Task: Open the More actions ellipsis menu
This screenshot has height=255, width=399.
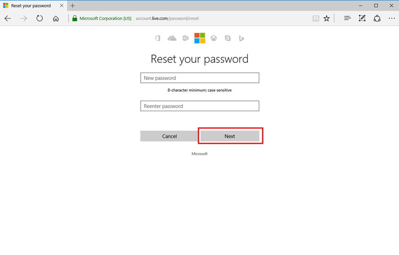Action: [392, 18]
